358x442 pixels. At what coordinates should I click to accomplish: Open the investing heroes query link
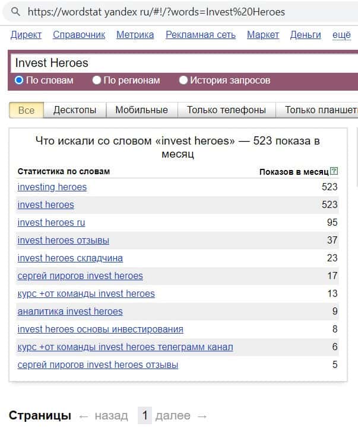[x=52, y=187]
